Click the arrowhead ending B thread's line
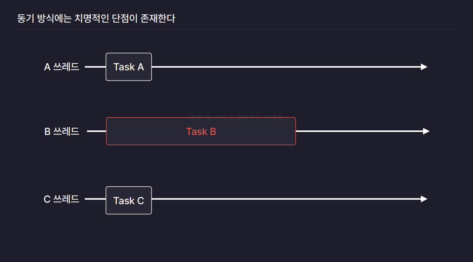 pos(426,131)
